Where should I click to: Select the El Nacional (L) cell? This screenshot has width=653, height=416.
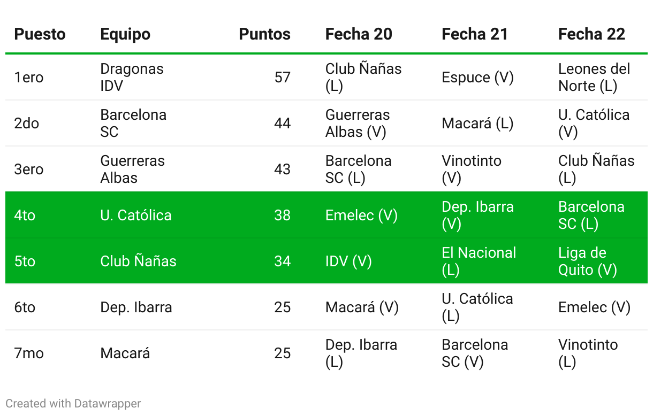479,261
